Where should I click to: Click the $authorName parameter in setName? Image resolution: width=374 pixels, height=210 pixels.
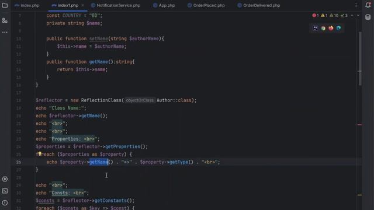coord(144,38)
